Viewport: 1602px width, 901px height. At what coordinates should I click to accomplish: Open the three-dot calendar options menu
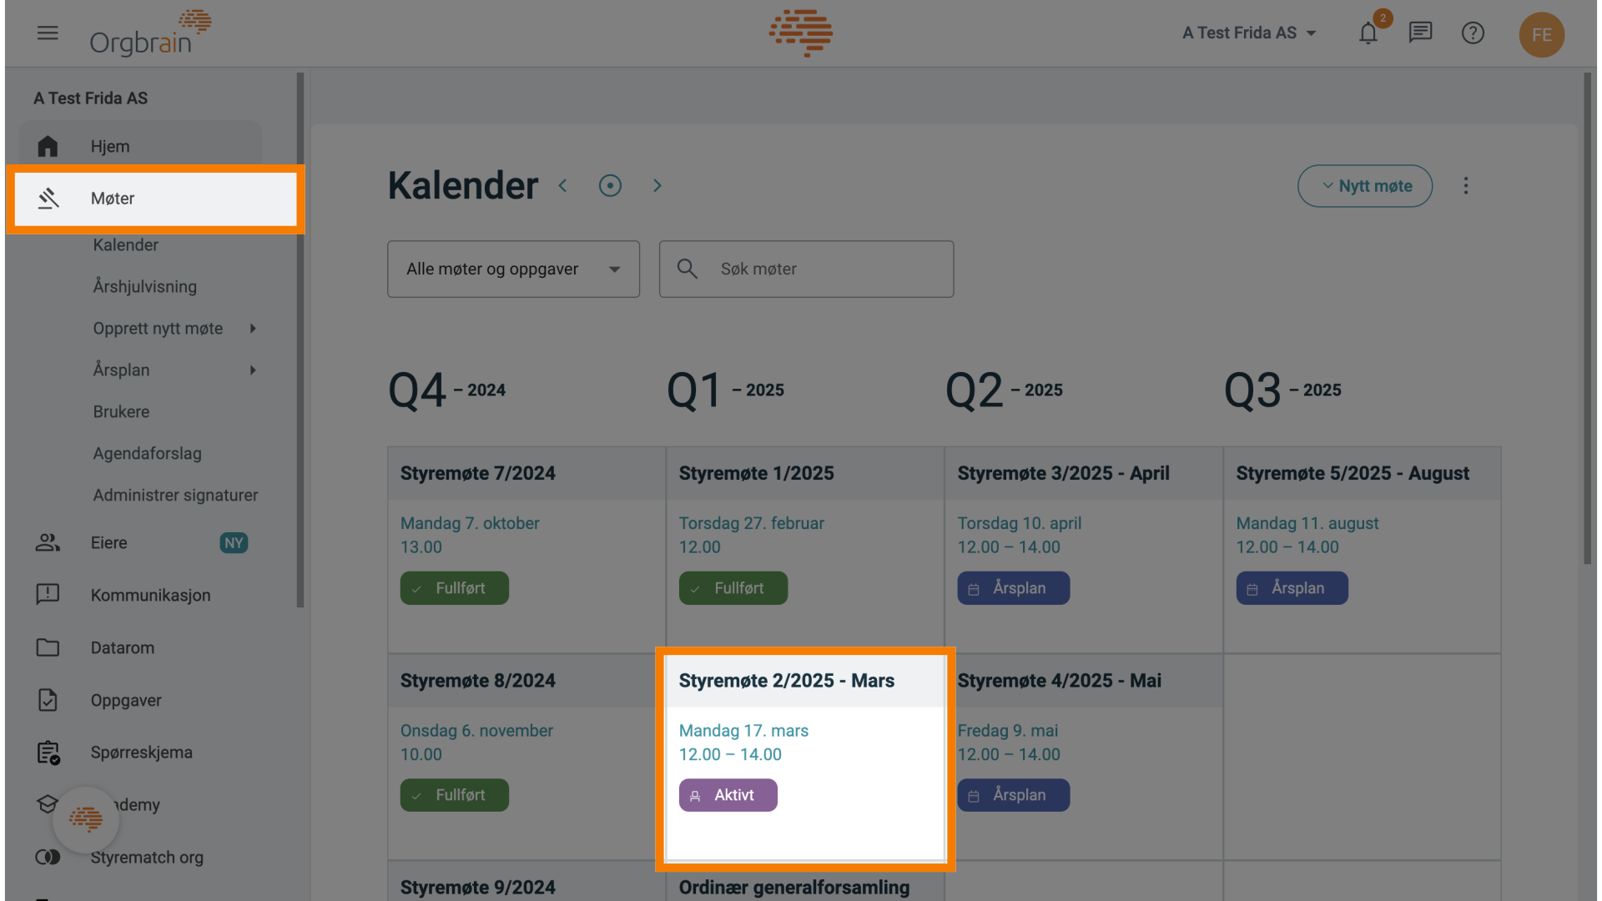point(1466,186)
